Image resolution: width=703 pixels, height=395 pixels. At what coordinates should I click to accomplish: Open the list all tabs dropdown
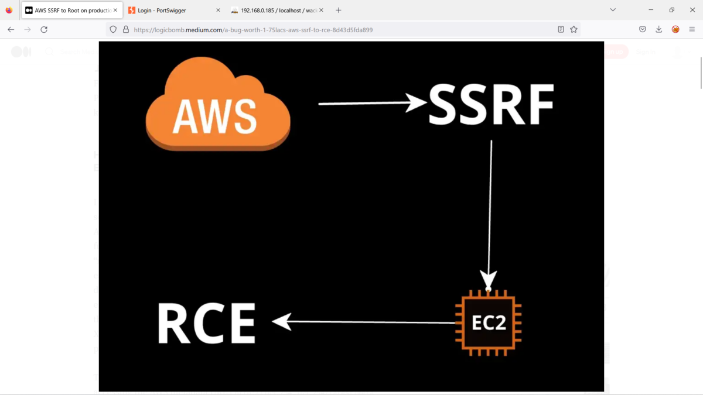613,10
